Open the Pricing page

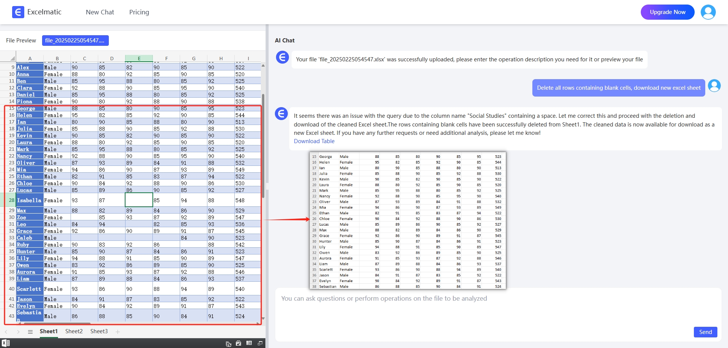click(139, 12)
